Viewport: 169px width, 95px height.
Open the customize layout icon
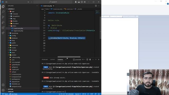point(85,2)
